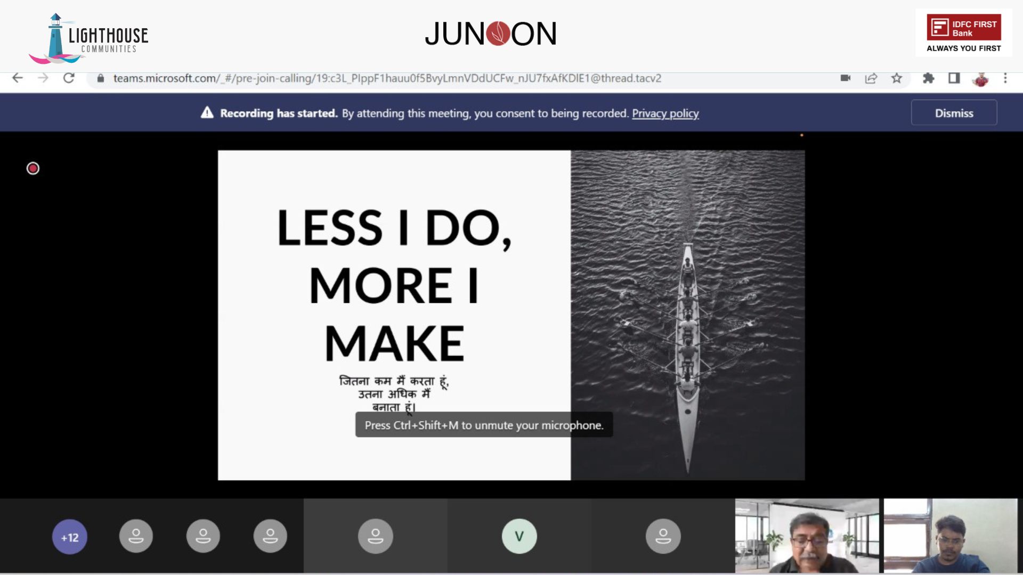Click the camera icon in address bar

(845, 78)
